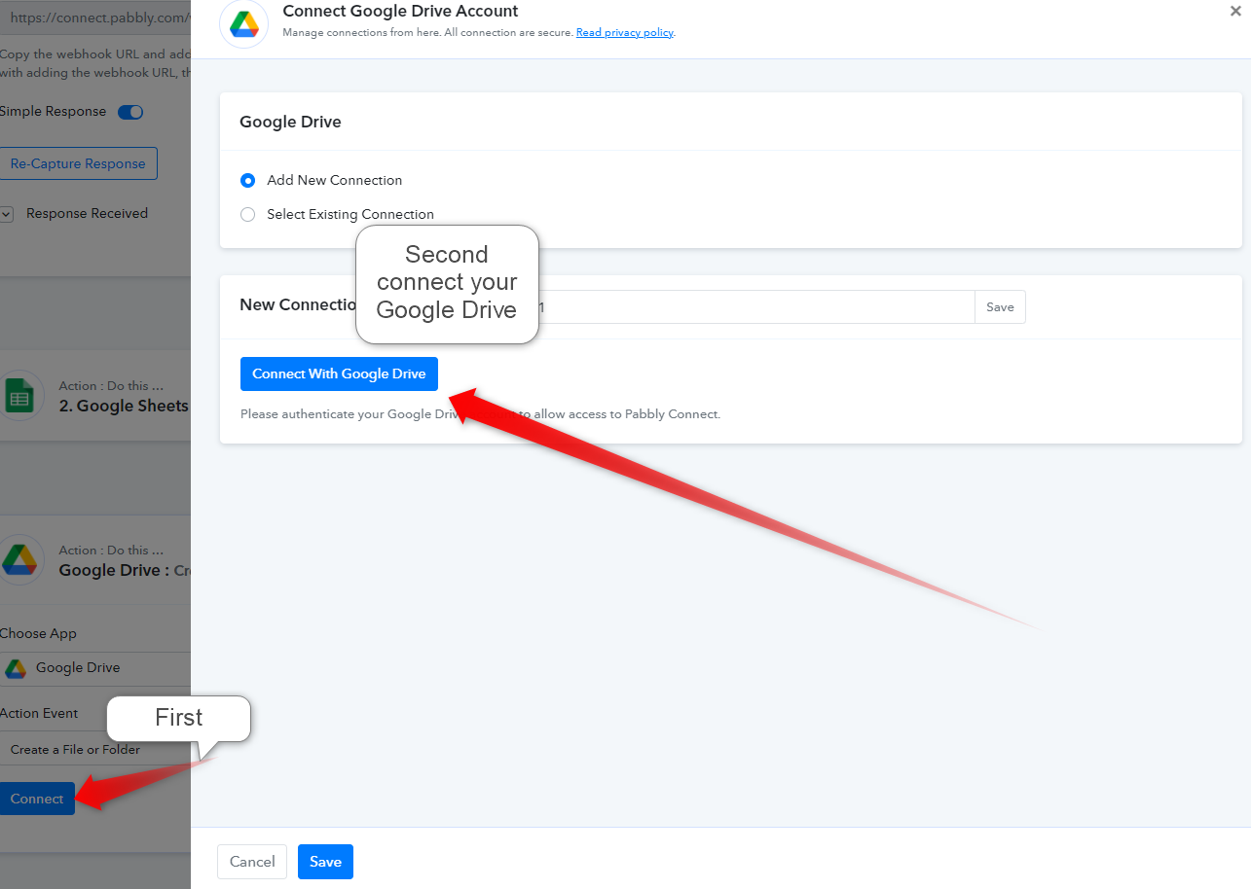Click the blue Save button next to Cancel
Image resolution: width=1251 pixels, height=889 pixels.
325,862
